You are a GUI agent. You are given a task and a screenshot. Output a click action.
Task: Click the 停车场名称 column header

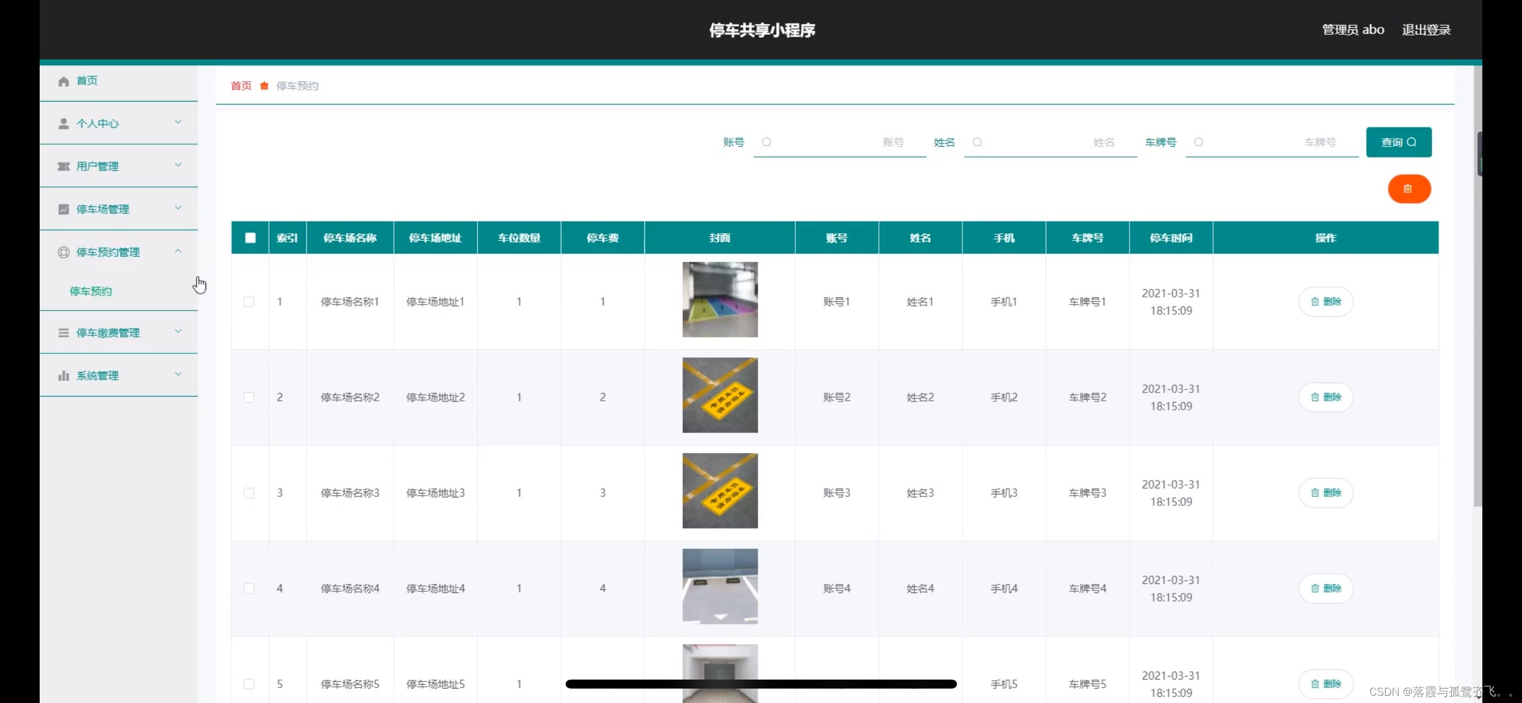pyautogui.click(x=350, y=238)
